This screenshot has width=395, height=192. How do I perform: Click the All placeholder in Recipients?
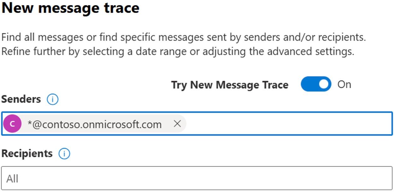12,178
